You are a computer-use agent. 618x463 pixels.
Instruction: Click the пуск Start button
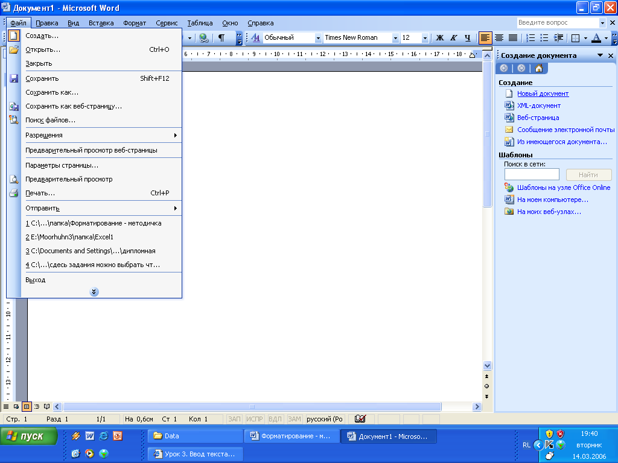pos(28,436)
